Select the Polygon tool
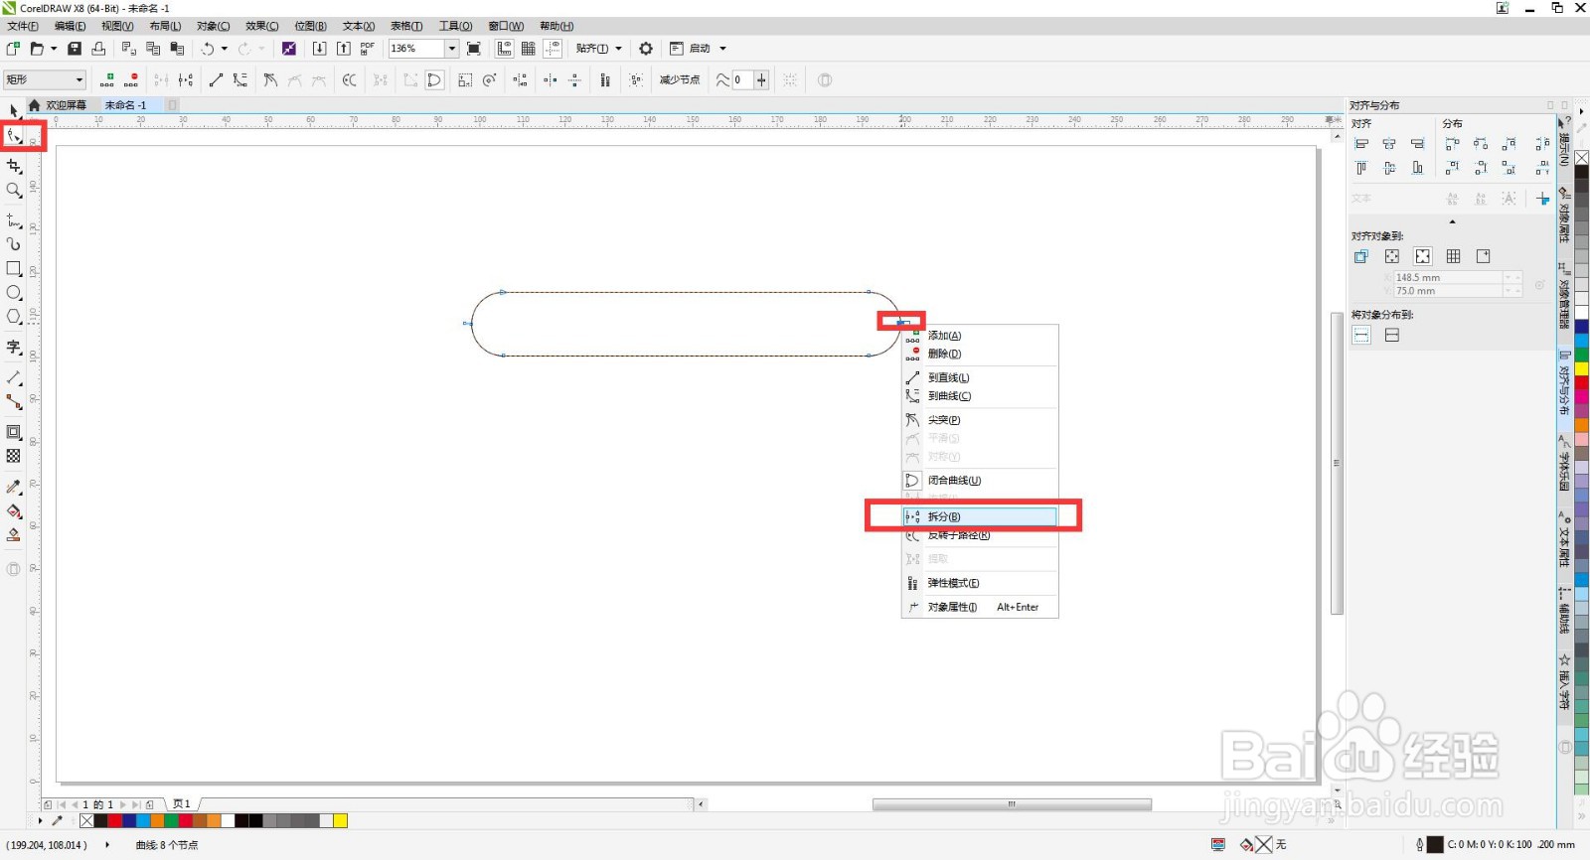This screenshot has height=860, width=1590. click(14, 317)
